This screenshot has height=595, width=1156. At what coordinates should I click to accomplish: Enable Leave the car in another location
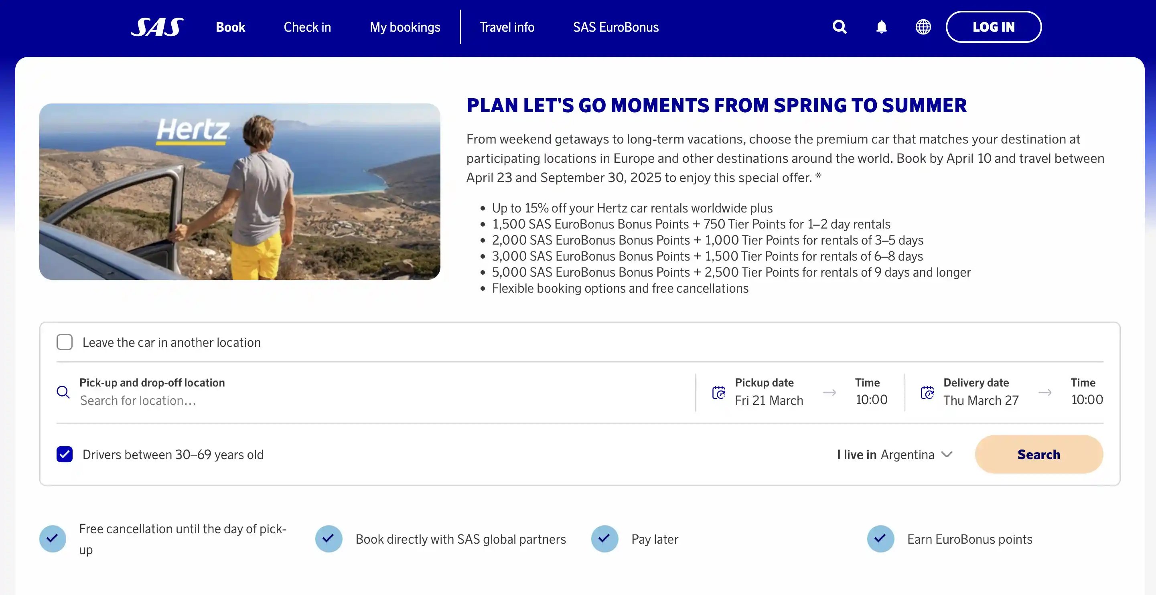pos(65,342)
